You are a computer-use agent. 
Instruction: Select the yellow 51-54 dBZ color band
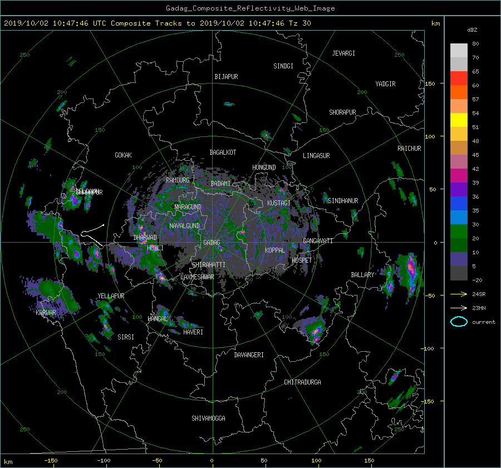pos(459,120)
